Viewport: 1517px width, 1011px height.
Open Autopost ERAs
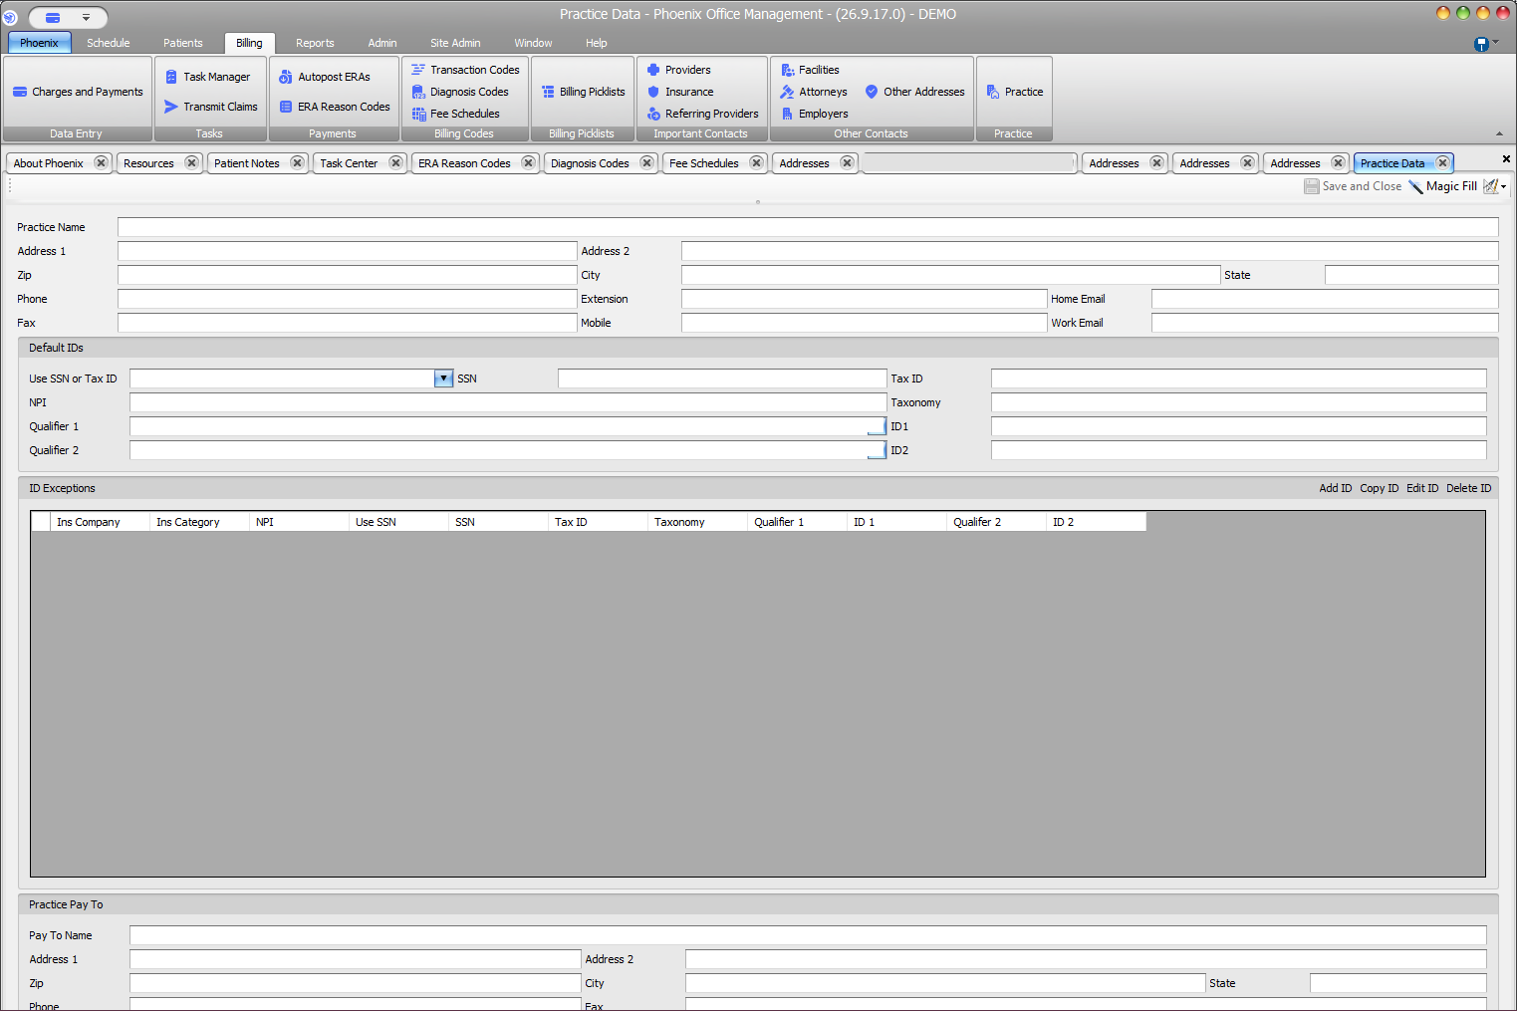pos(324,77)
